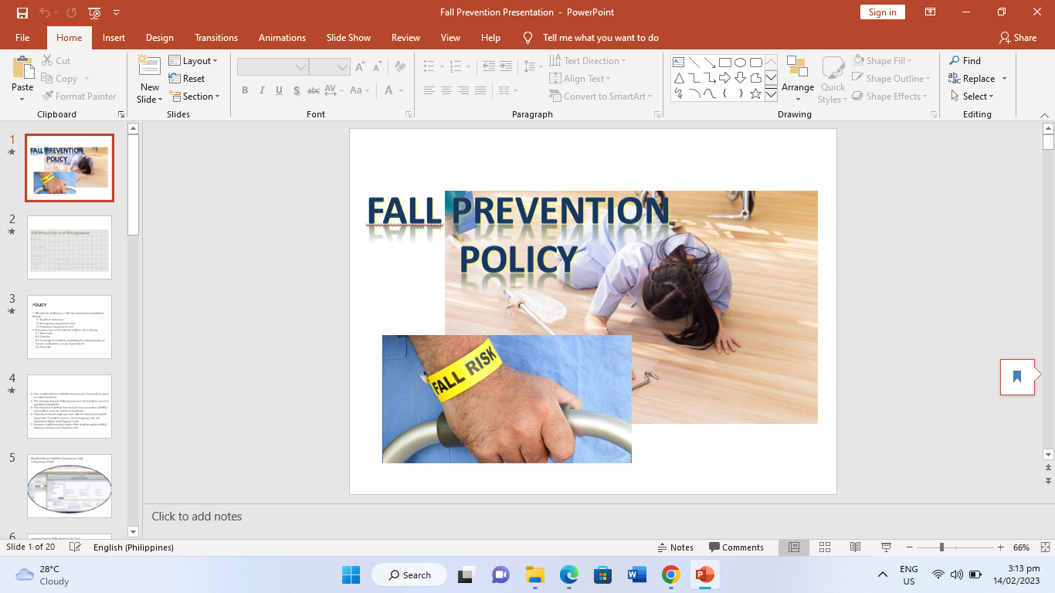The height and width of the screenshot is (593, 1055).
Task: Open the font size dropdown
Action: click(x=343, y=67)
